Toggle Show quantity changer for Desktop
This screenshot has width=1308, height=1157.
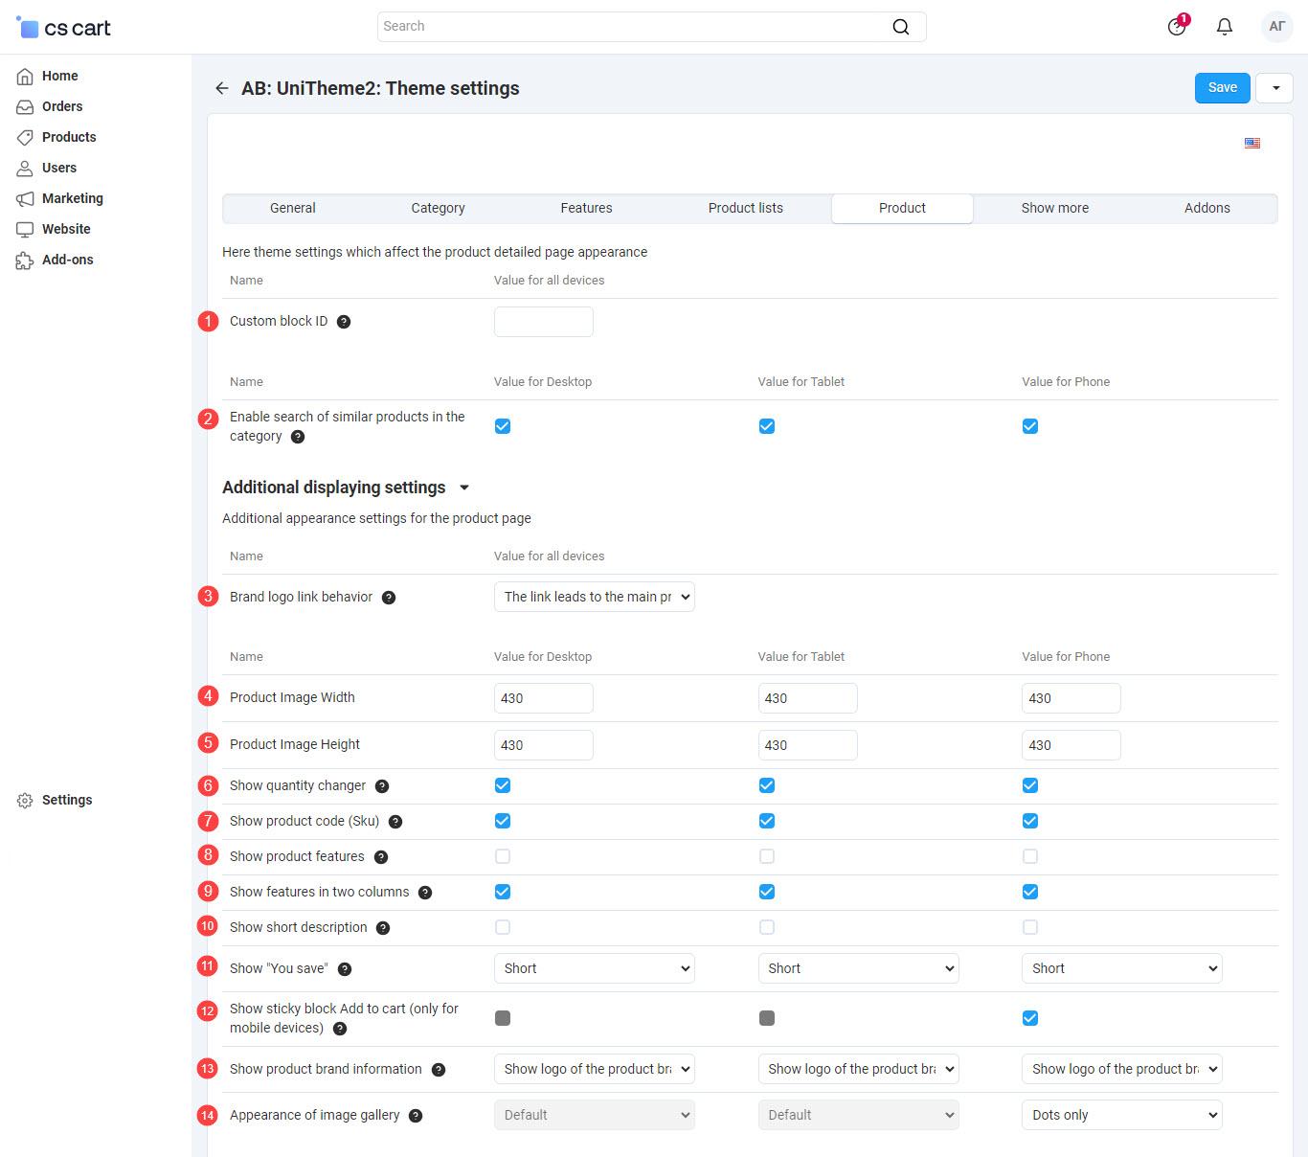coord(503,785)
